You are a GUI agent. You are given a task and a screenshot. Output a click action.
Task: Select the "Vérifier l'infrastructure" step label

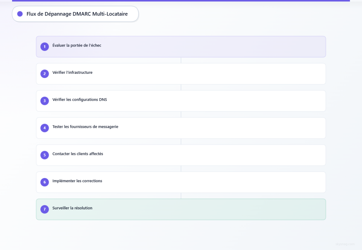72,72
